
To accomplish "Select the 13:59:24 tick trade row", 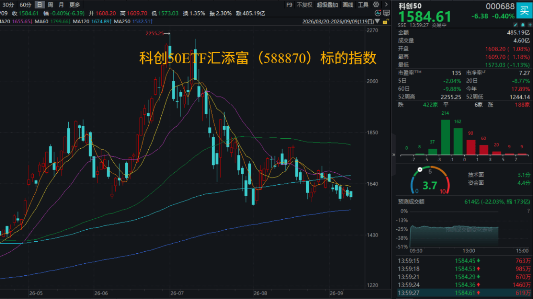I will click(464, 285).
